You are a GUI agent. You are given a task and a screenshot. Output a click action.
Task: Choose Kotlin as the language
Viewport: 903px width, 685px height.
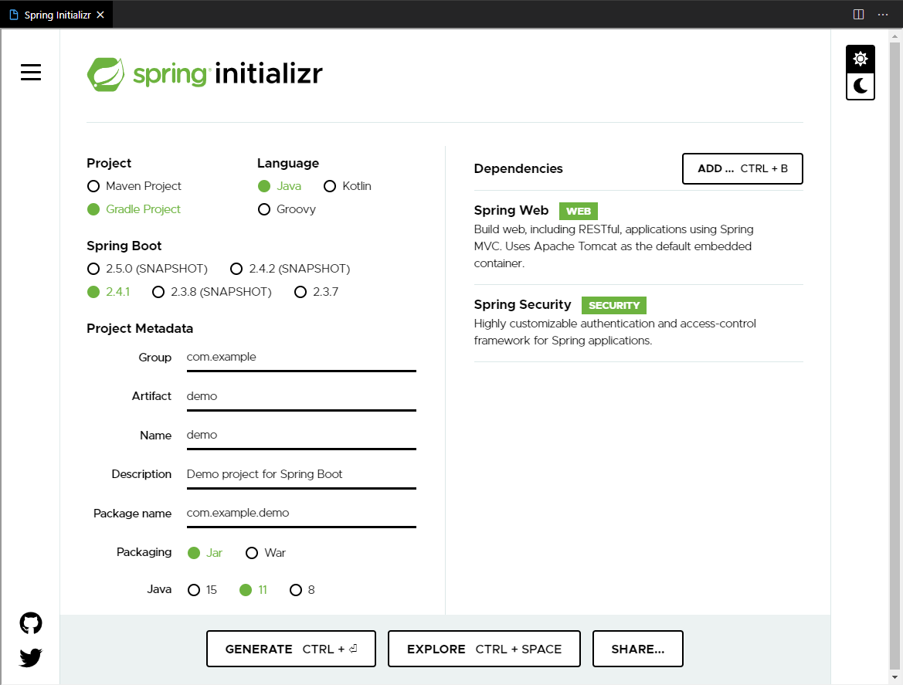click(x=348, y=186)
